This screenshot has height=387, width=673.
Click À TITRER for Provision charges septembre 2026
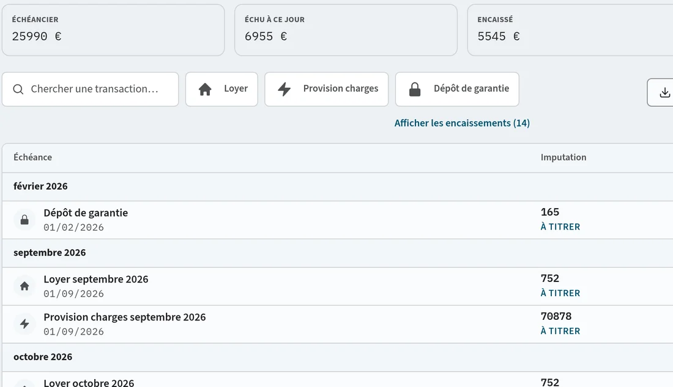(x=560, y=331)
